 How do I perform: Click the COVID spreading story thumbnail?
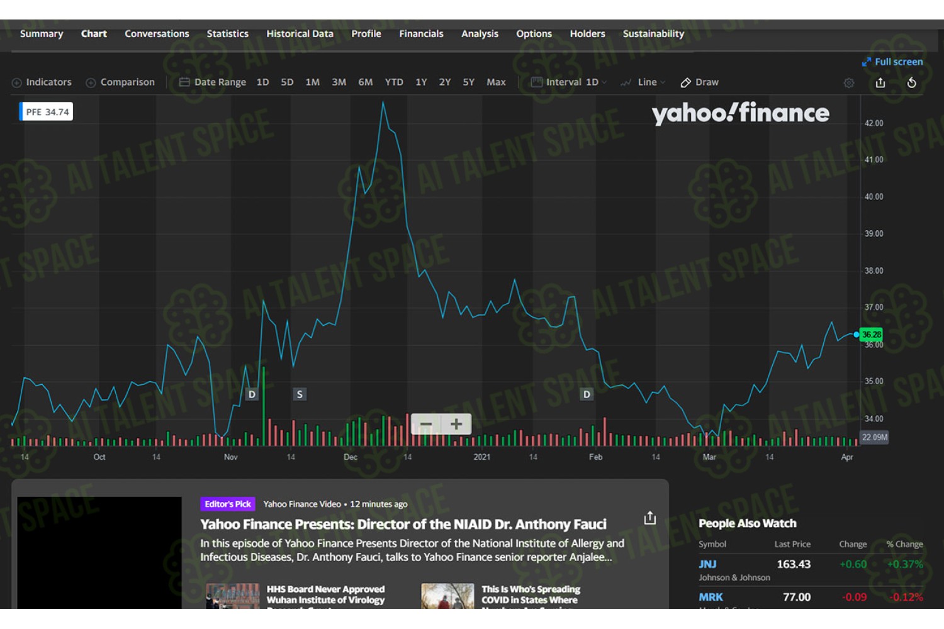(x=447, y=596)
